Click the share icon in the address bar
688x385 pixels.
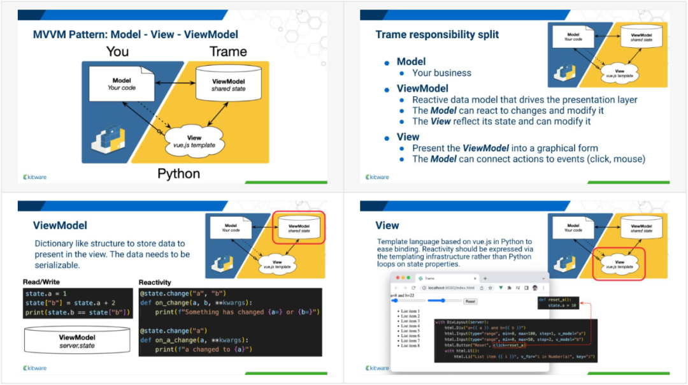482,288
